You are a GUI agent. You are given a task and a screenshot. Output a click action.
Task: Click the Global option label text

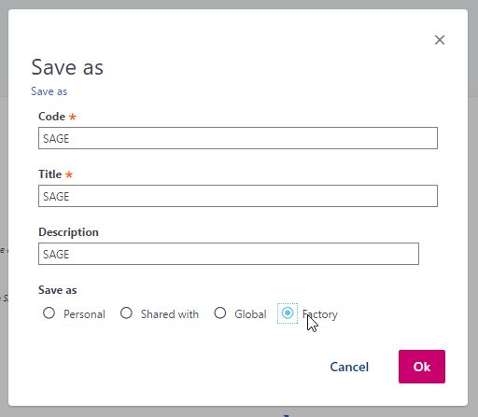coord(250,314)
